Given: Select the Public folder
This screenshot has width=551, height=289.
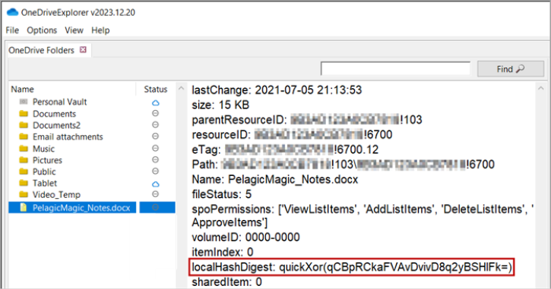Looking at the screenshot, I should [x=44, y=172].
